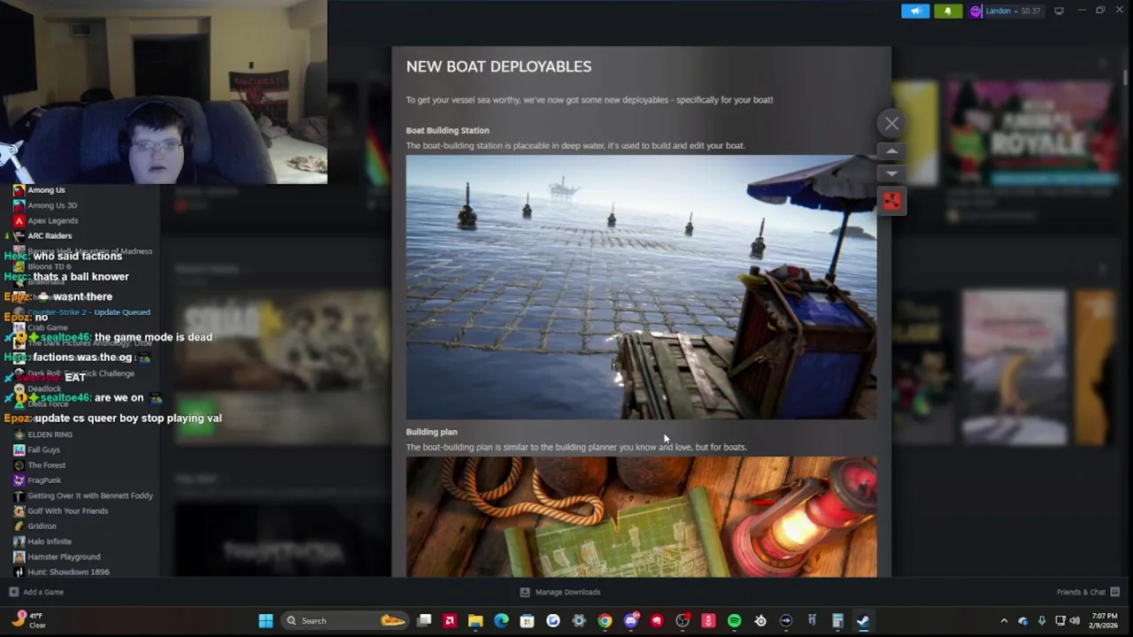This screenshot has width=1133, height=637.
Task: Select The Forest in library list
Action: 46,465
